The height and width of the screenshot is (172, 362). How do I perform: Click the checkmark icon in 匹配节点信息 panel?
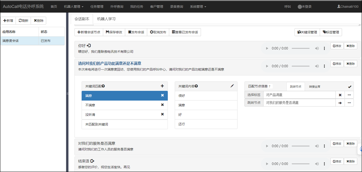(350, 86)
